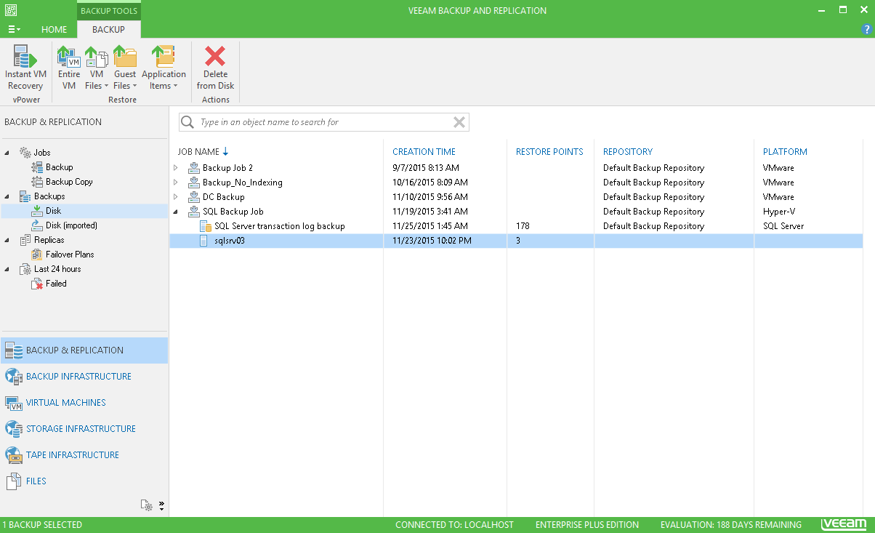Collapse the Backups tree node
The image size is (875, 533).
(7, 196)
